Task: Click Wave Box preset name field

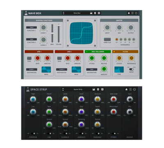Action: pos(77,13)
